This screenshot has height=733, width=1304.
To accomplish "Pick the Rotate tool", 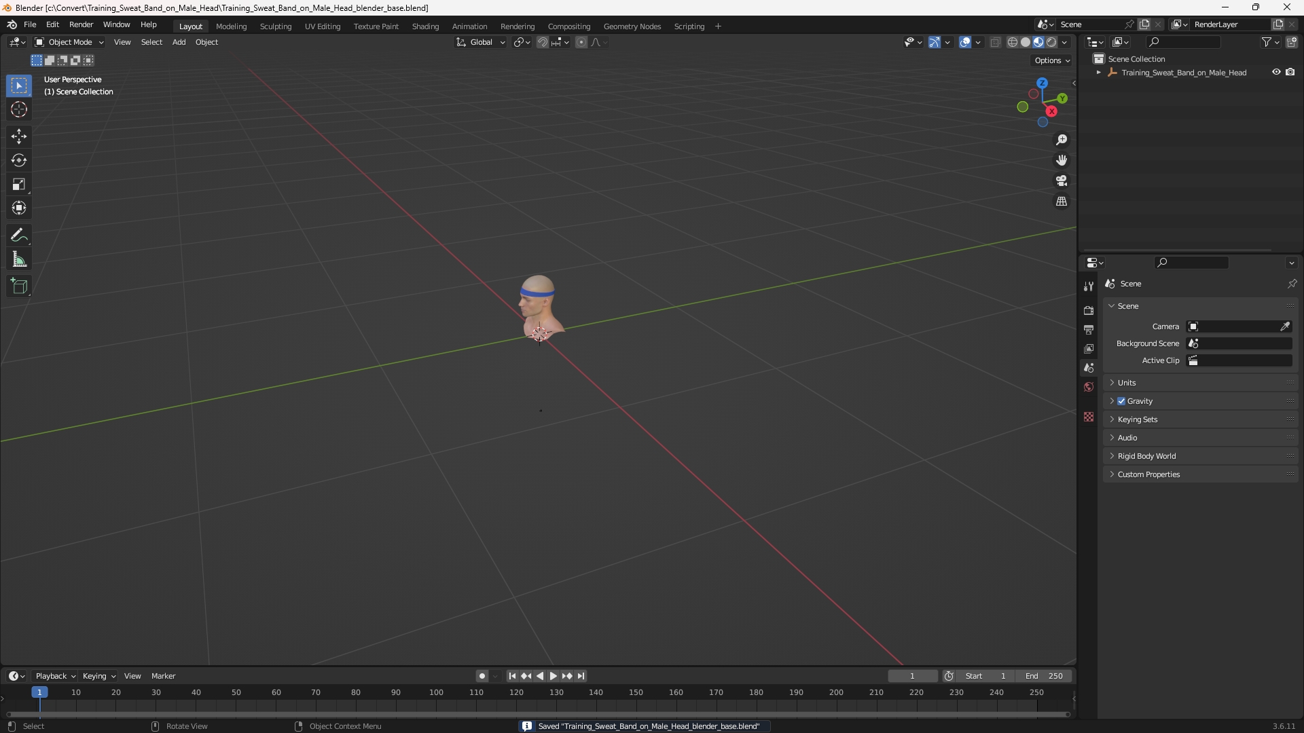I will (19, 160).
